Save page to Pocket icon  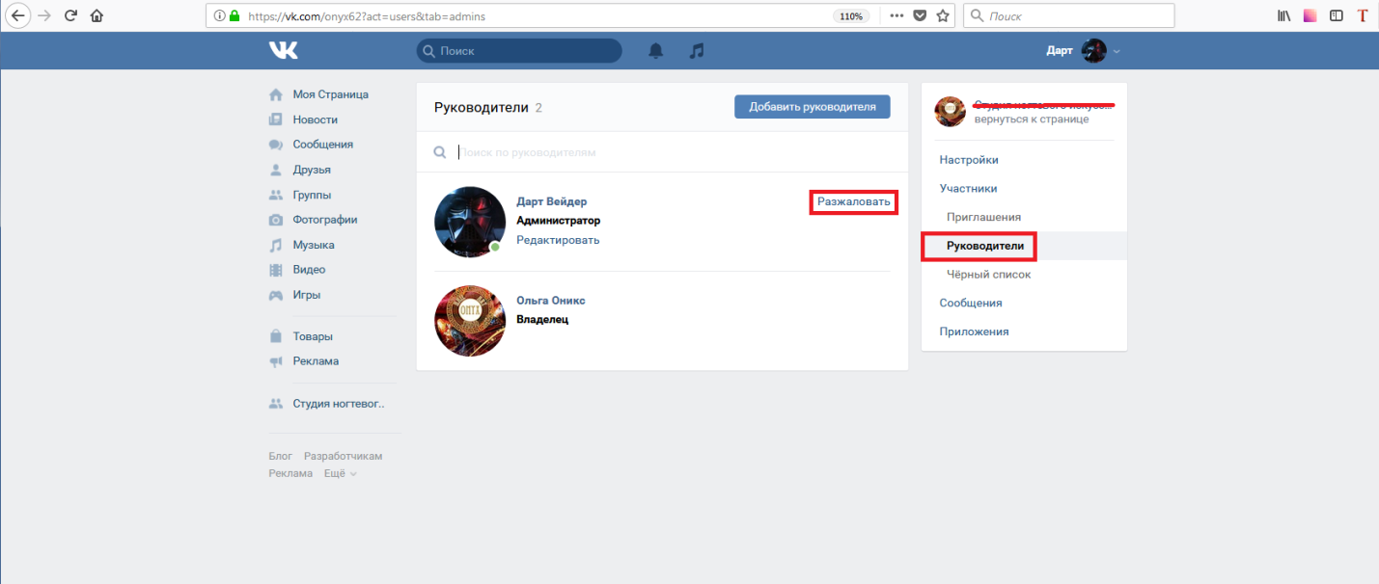tap(920, 15)
